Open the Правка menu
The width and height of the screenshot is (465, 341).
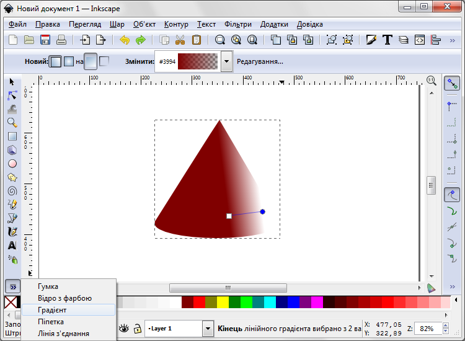pyautogui.click(x=48, y=24)
